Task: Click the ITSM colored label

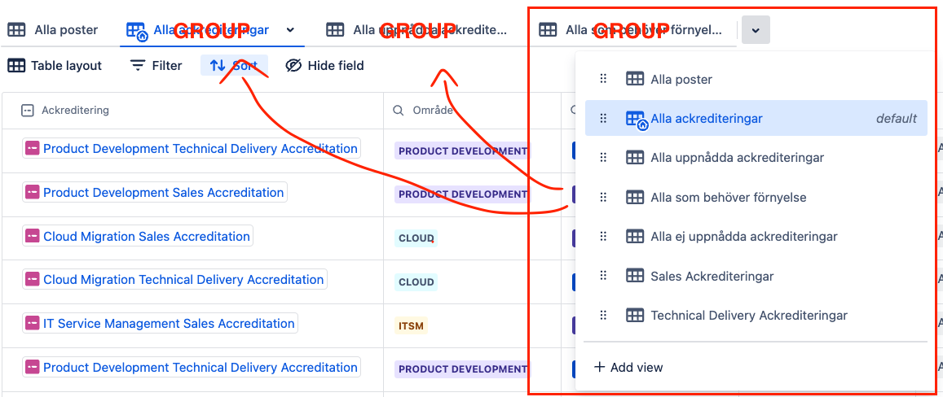Action: 412,327
